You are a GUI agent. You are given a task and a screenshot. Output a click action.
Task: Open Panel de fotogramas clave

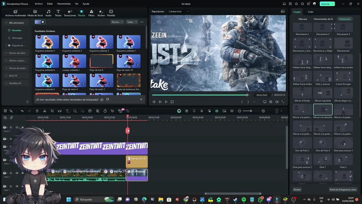[343, 190]
